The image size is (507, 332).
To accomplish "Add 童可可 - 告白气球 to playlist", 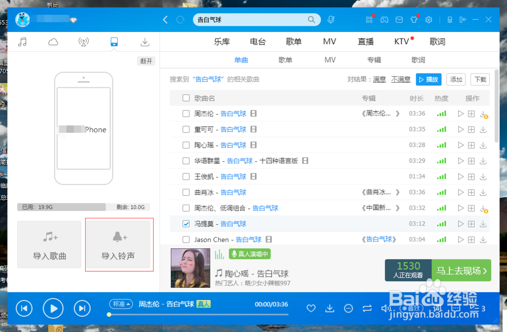I will click(472, 129).
